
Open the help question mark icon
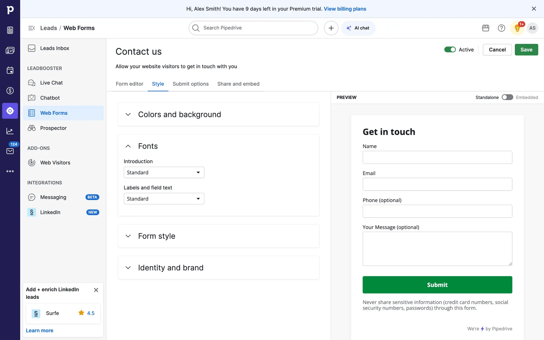[x=501, y=28]
